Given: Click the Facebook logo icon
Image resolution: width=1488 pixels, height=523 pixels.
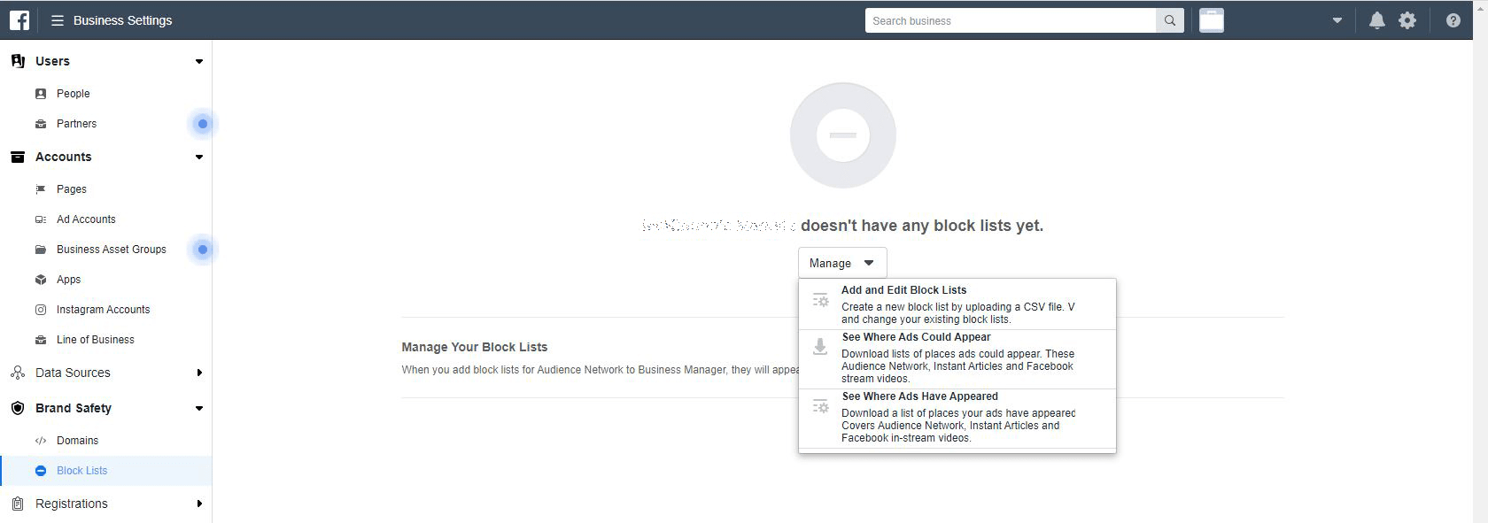Looking at the screenshot, I should [19, 19].
